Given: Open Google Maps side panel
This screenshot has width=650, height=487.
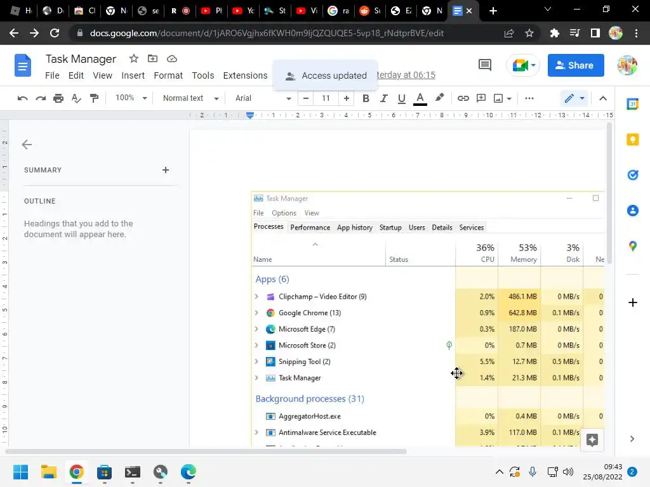Looking at the screenshot, I should point(632,246).
